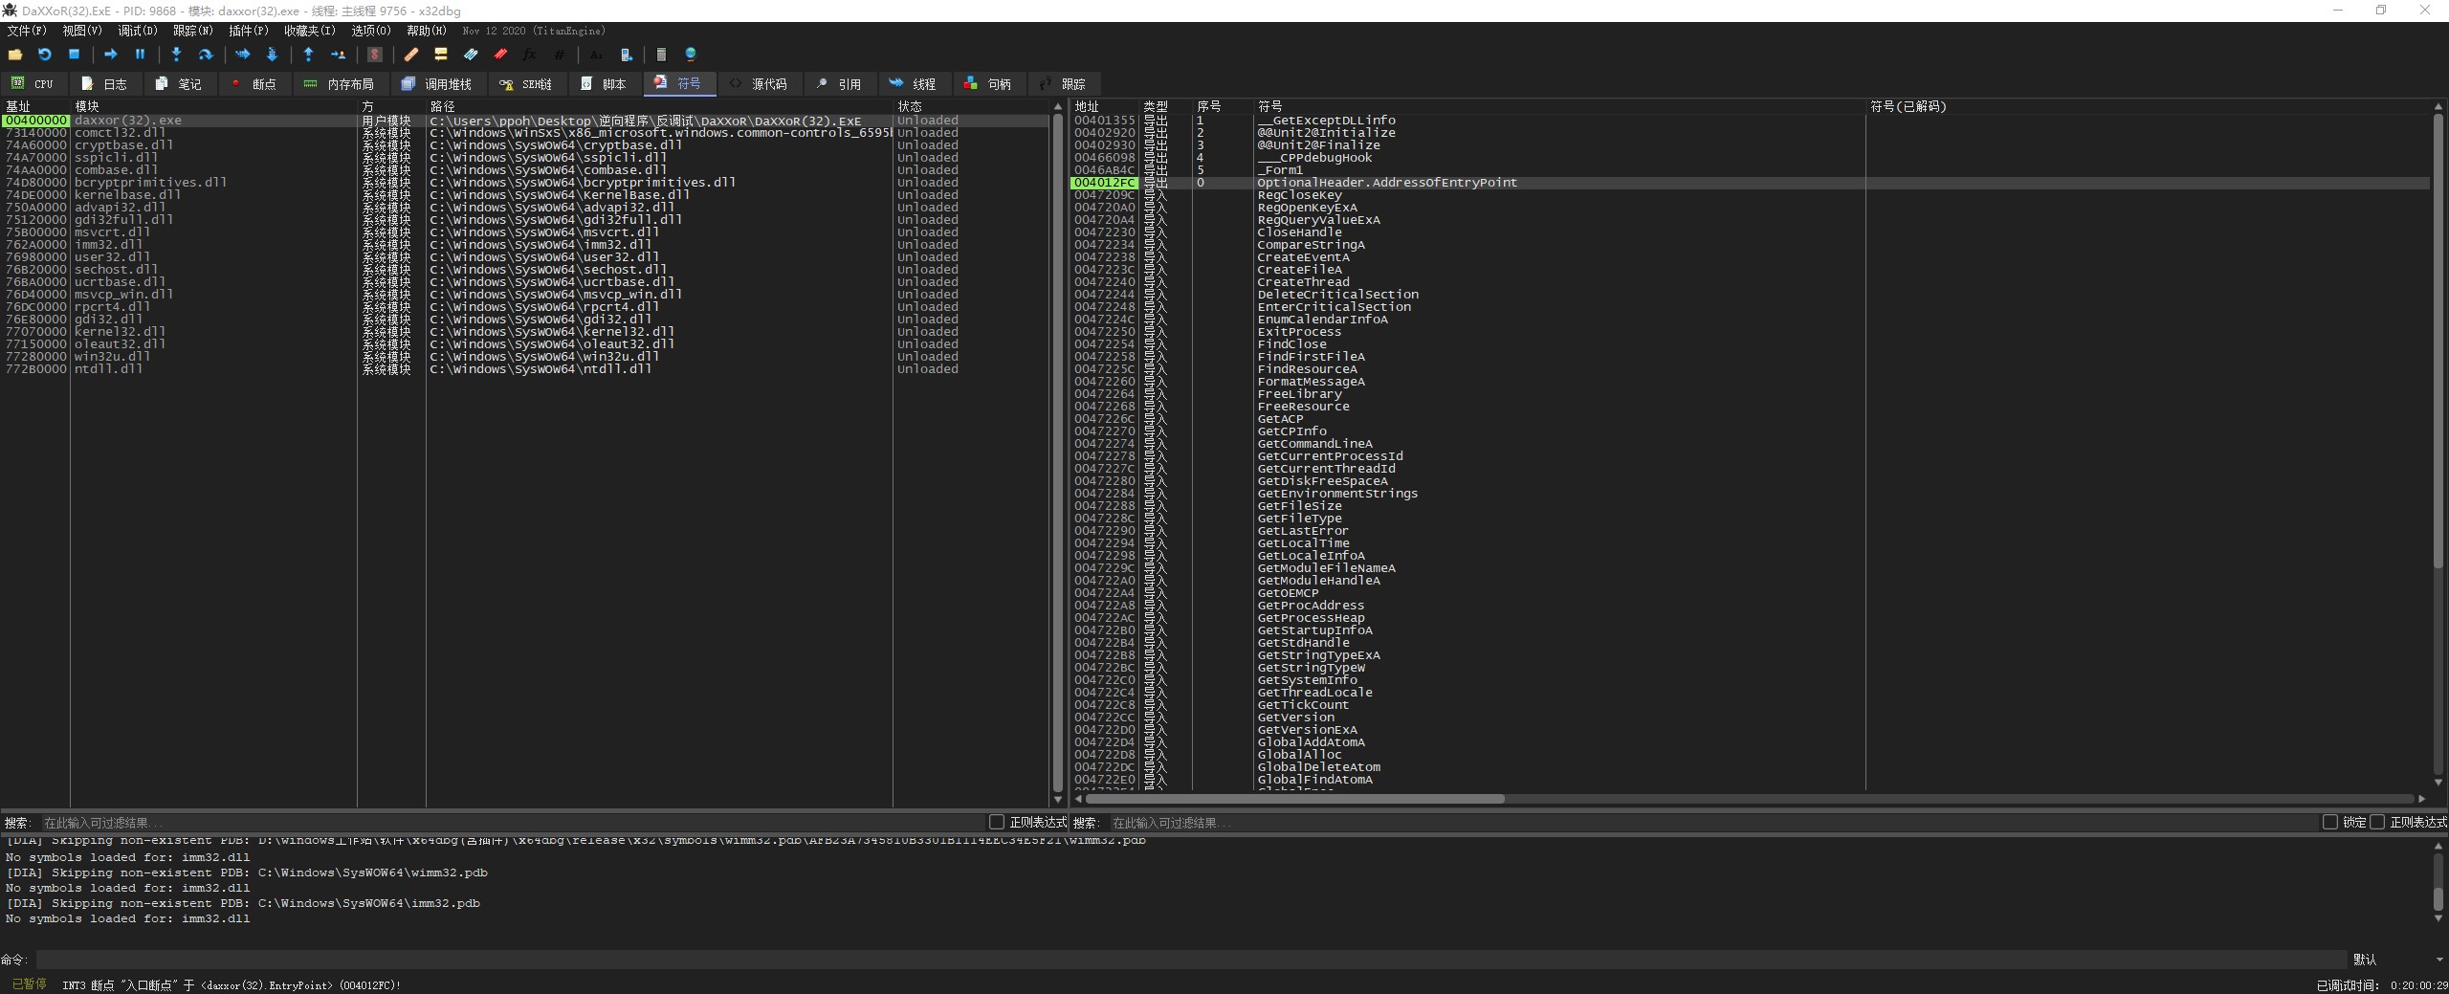Tick the 锁定 lock checkbox
The image size is (2449, 994).
tap(2330, 822)
